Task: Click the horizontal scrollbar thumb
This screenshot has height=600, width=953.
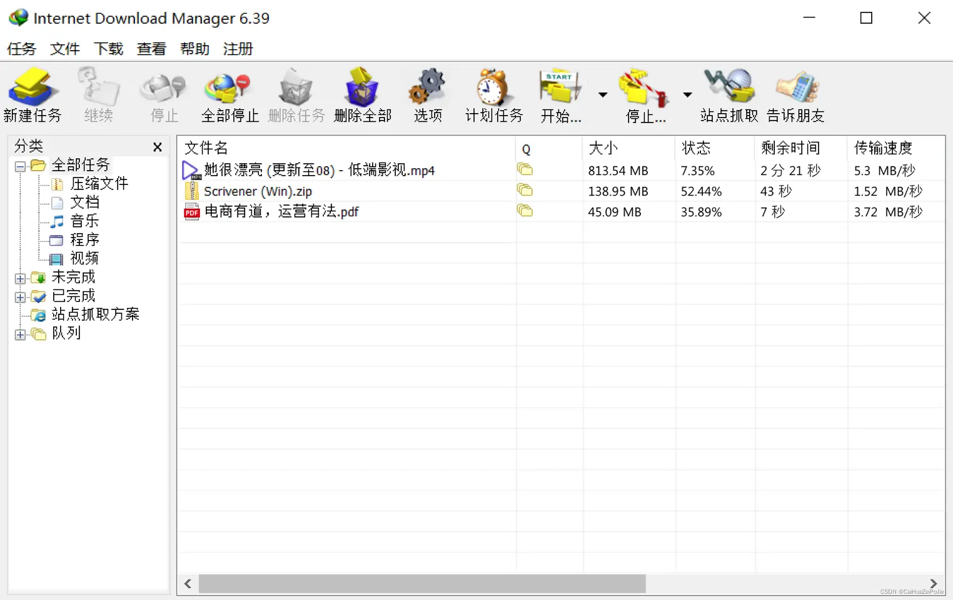Action: click(x=422, y=584)
